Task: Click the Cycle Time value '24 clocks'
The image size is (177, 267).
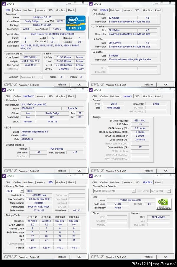Action: pos(140,140)
